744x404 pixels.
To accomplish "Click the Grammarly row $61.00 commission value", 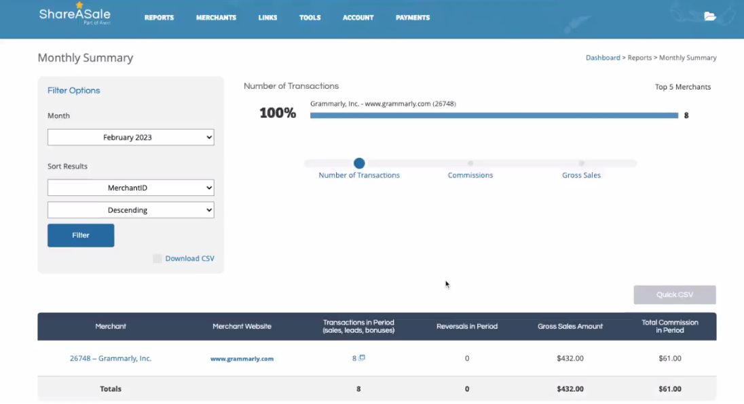I will (670, 359).
